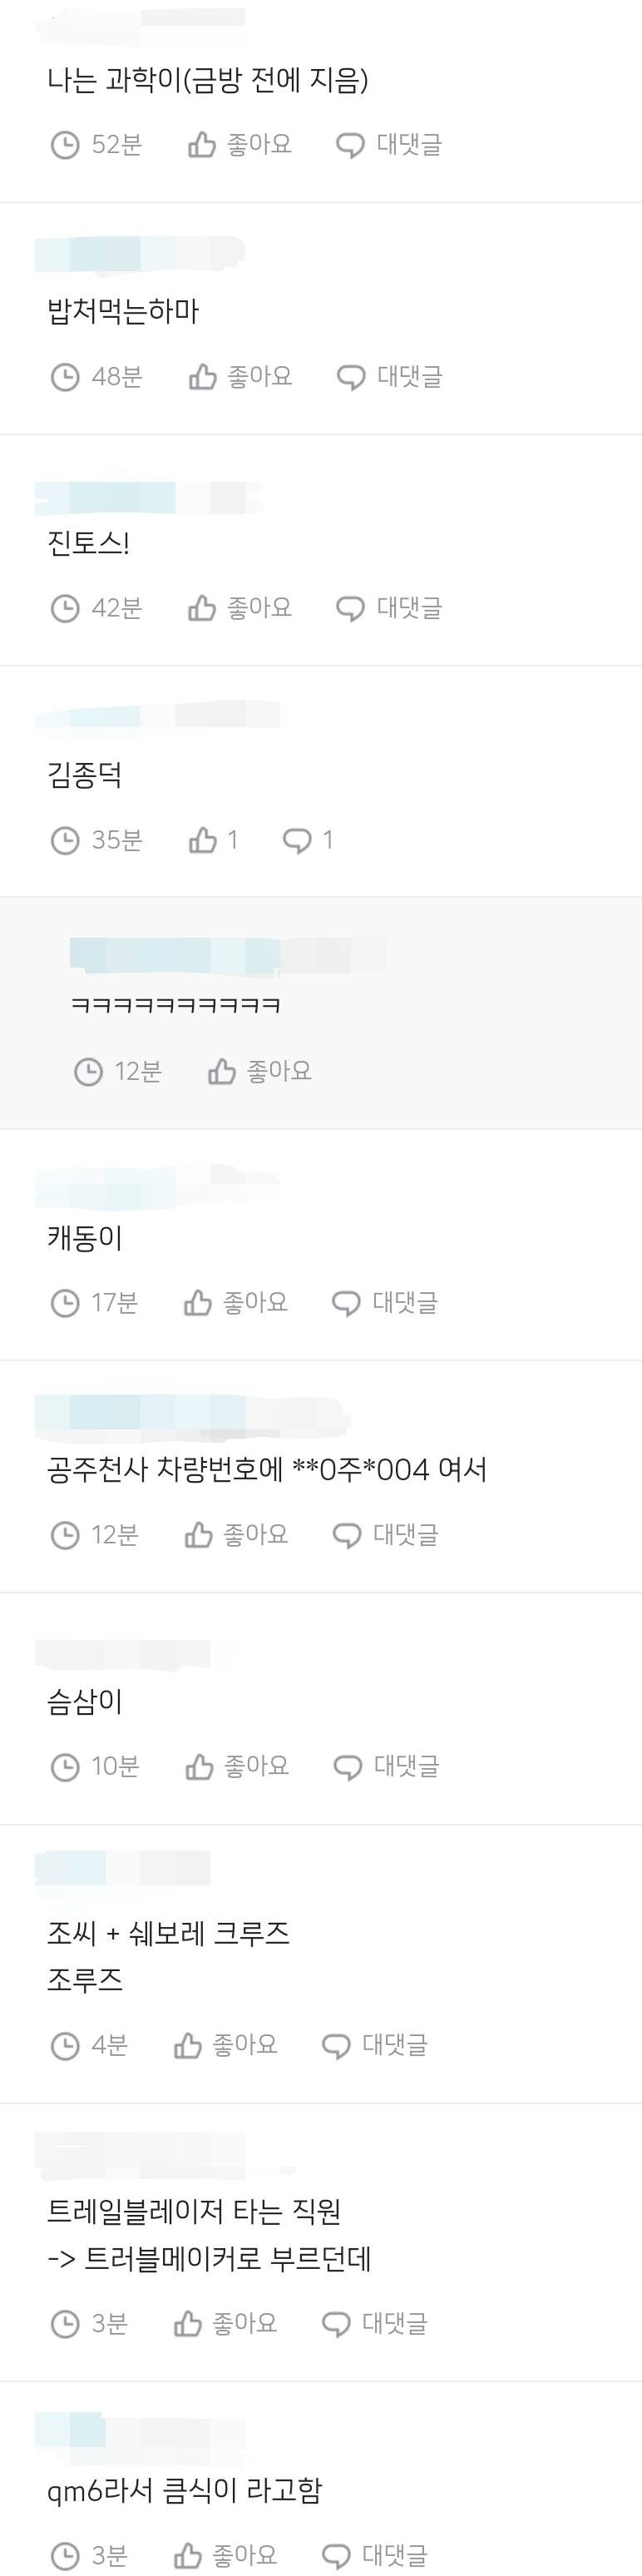The height and width of the screenshot is (2576, 642).
Task: Click 대댓글 under 트러블메이커 comment
Action: click(375, 2323)
